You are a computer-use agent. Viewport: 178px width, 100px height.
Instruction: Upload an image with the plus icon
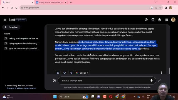55,81
